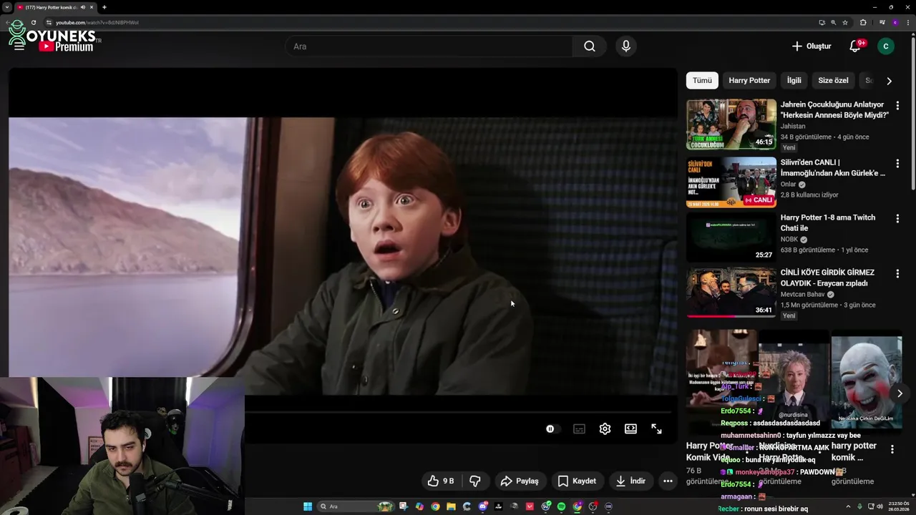Click the search magnifier button
Screen dimensions: 916x515
589,46
